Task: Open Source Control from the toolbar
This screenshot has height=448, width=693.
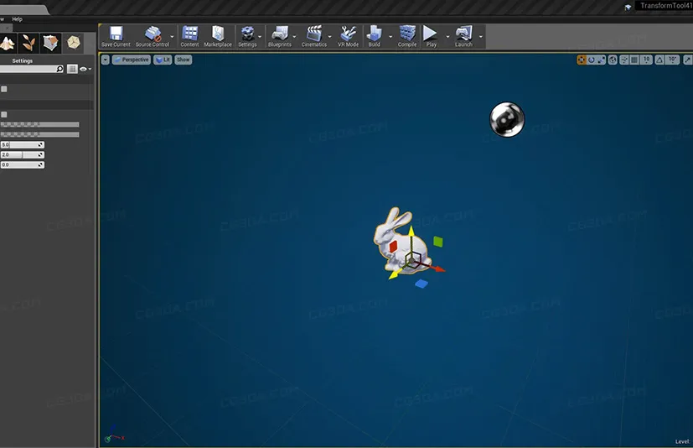Action: (x=152, y=36)
